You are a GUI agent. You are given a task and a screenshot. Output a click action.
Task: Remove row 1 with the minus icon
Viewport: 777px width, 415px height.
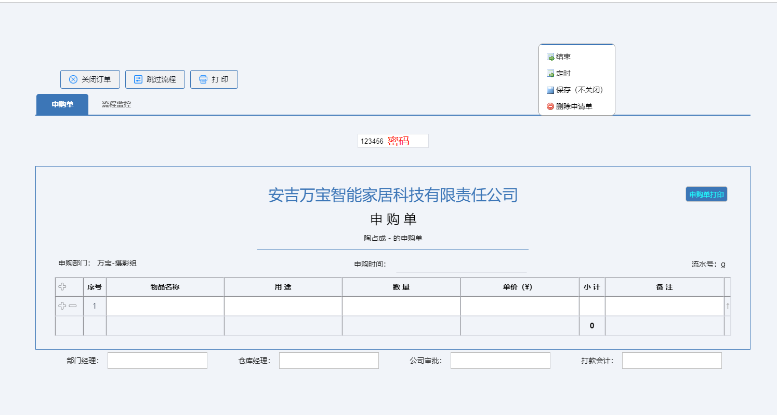pyautogui.click(x=73, y=306)
